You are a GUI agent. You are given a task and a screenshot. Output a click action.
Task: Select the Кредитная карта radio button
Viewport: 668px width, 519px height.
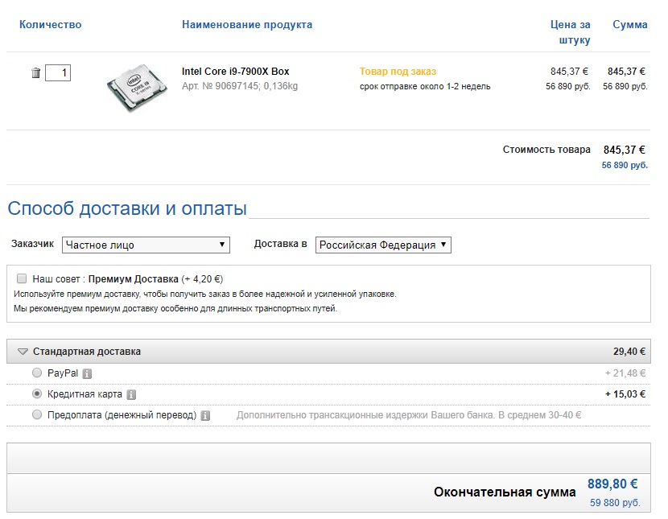[37, 394]
